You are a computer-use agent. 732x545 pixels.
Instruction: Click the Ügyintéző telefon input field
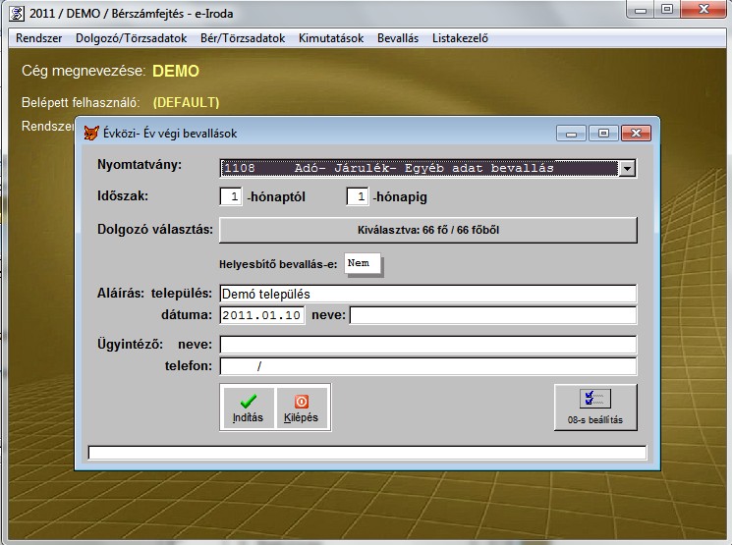coord(427,366)
